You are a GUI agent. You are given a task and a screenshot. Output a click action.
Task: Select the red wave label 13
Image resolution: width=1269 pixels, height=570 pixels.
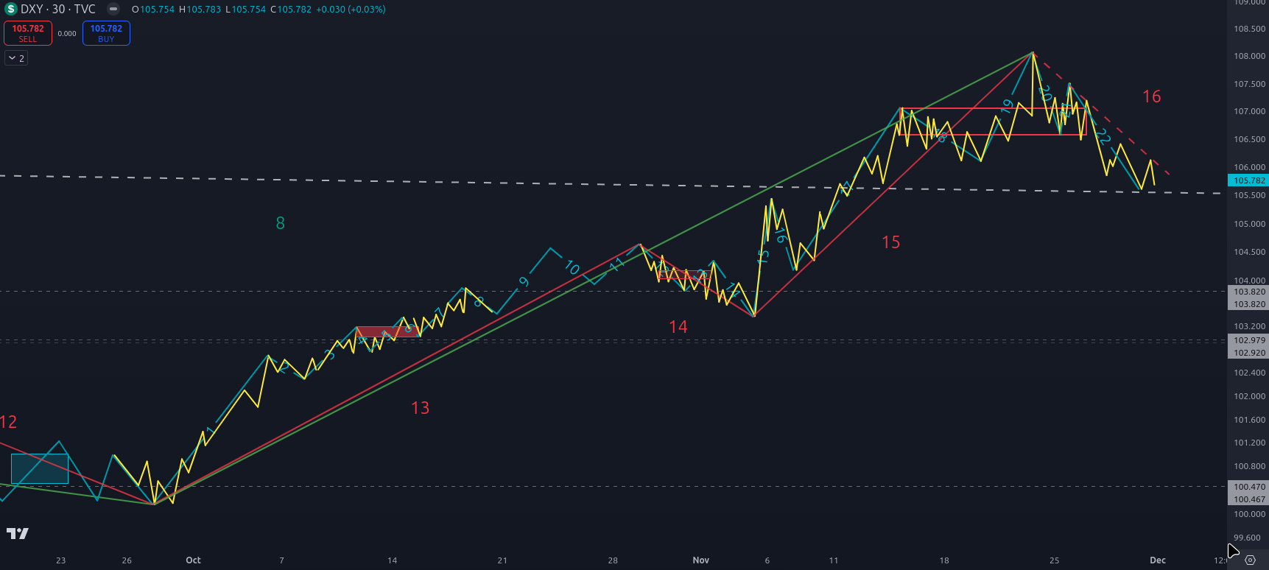click(x=420, y=408)
